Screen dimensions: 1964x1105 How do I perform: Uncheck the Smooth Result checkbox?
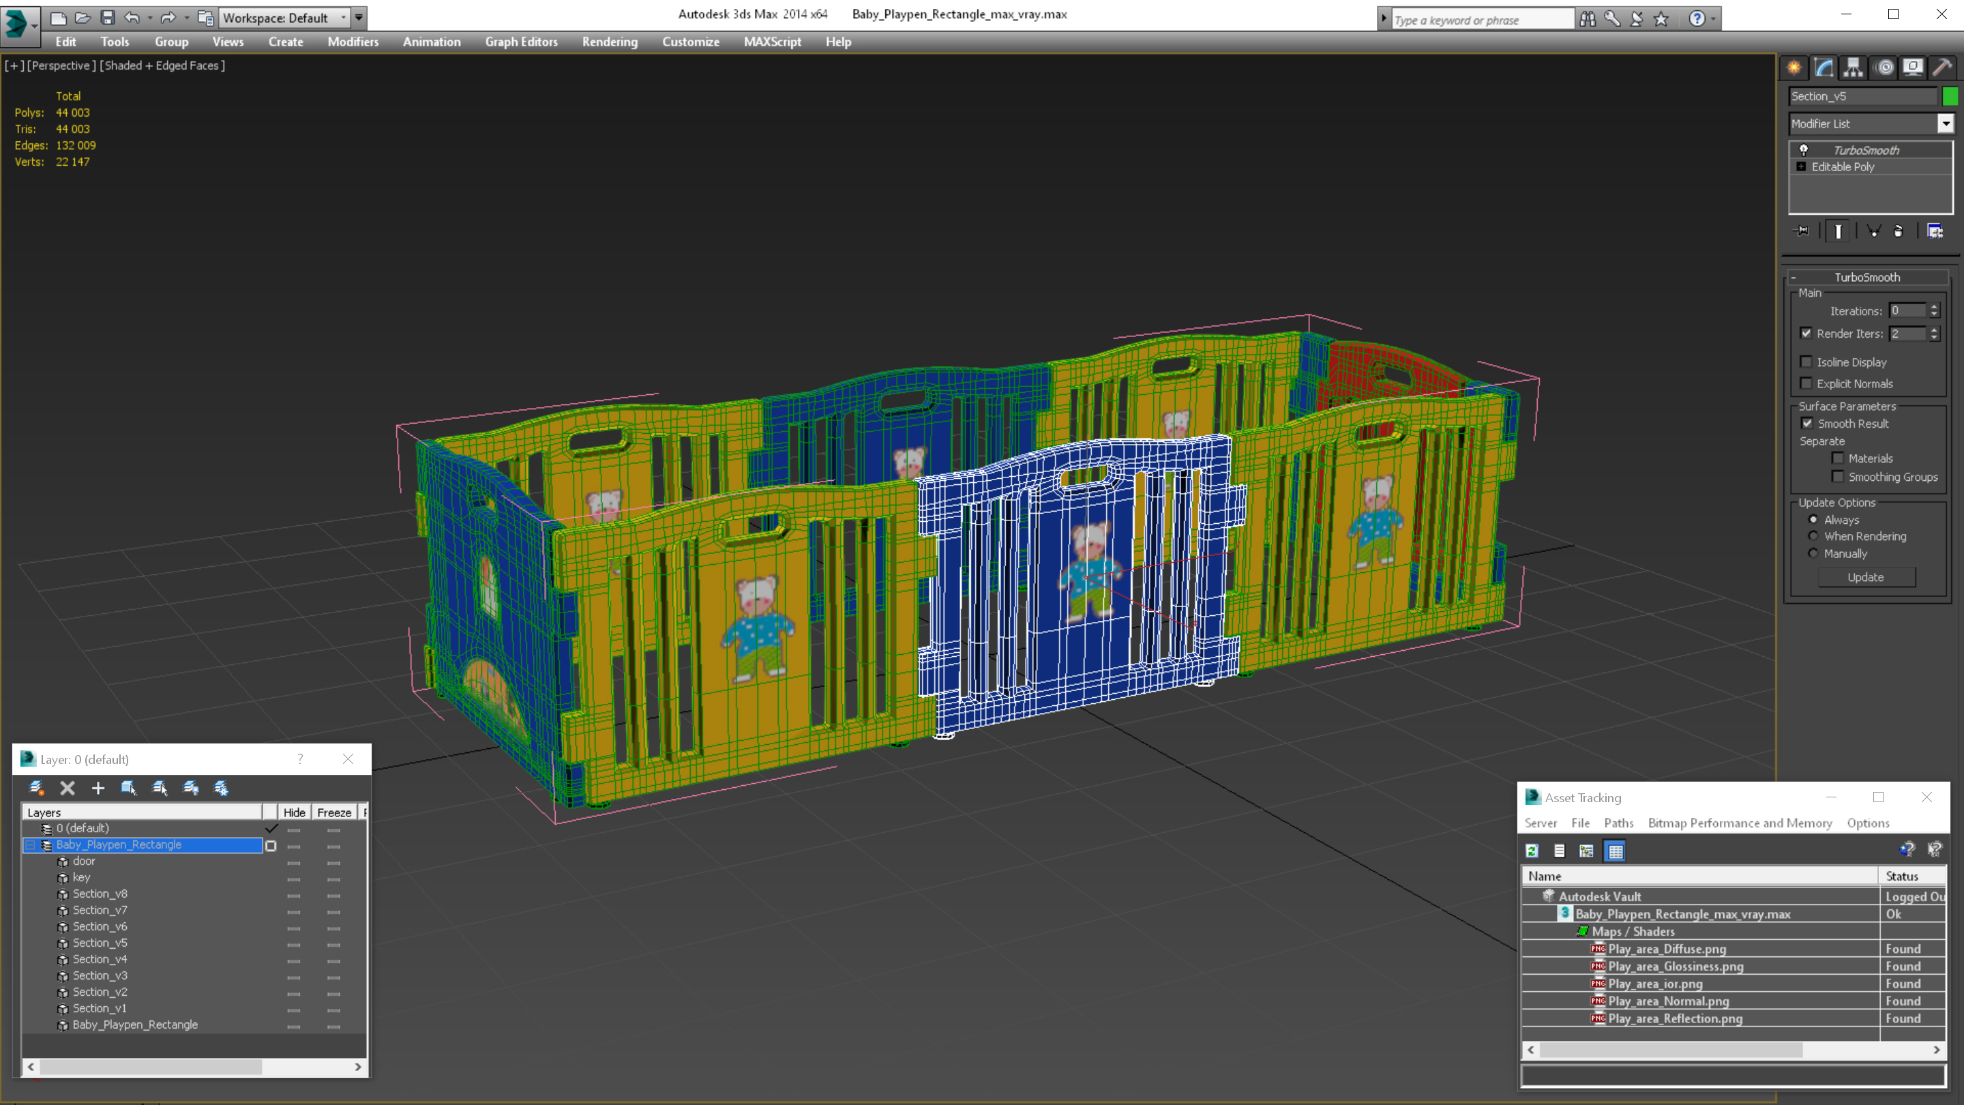point(1807,424)
